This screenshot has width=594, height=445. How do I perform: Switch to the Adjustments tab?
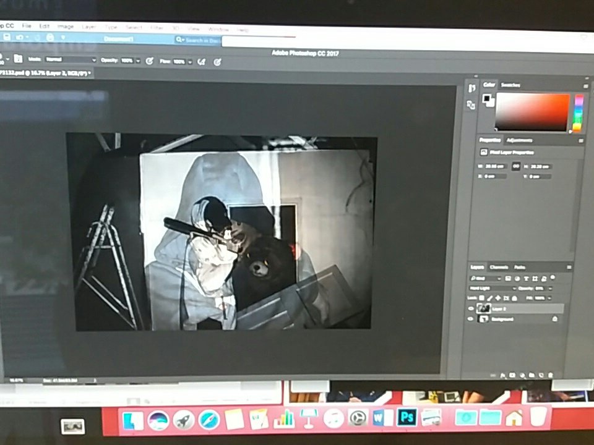[519, 140]
